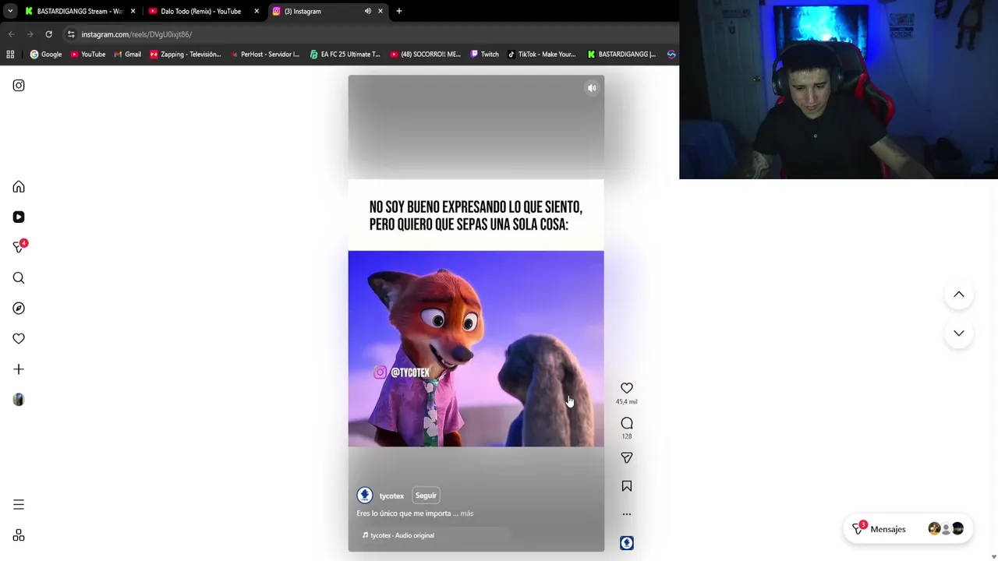Open the TikTok - Make Your bookmark
Screen dimensions: 998x561
point(541,55)
